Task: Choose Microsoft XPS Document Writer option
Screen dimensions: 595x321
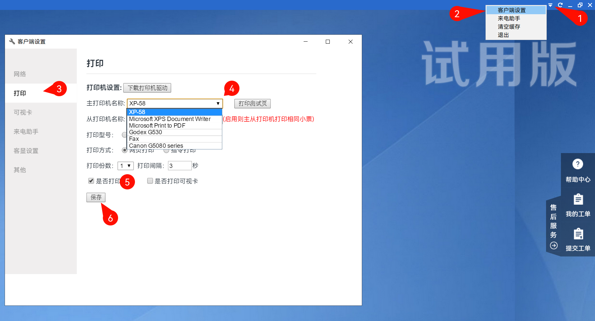Action: 174,119
